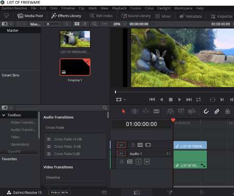Image resolution: width=234 pixels, height=196 pixels.
Task: Toggle timeline Snapping magnet icon
Action: coord(206,111)
